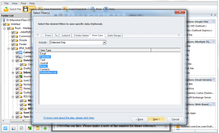The image size is (219, 133).
Task: Open the File menu
Action: coord(7,3)
